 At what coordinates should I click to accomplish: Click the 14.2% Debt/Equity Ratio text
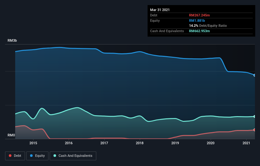click(x=208, y=26)
